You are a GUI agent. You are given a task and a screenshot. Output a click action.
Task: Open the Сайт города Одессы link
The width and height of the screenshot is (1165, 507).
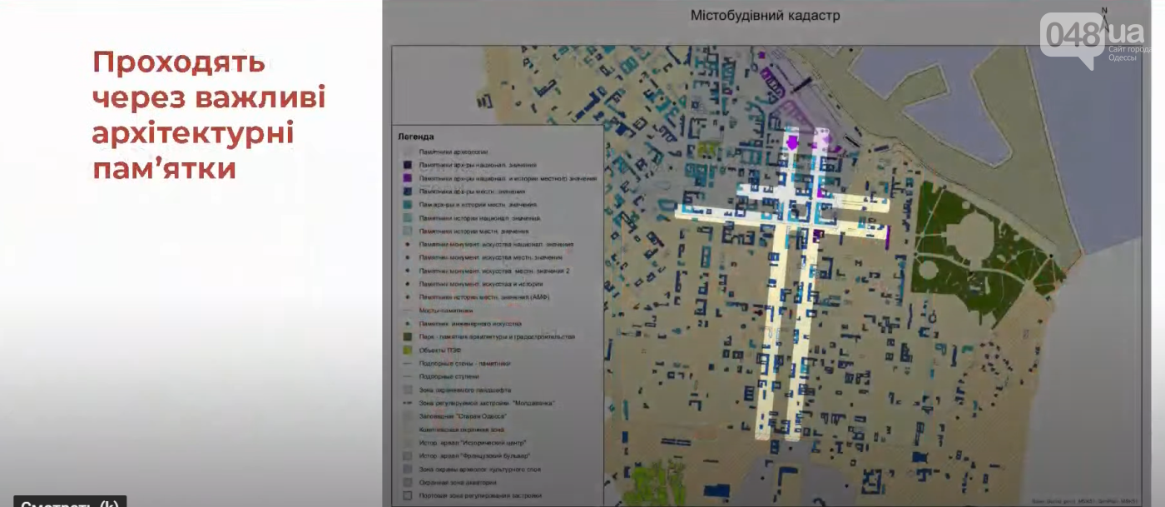click(1129, 53)
